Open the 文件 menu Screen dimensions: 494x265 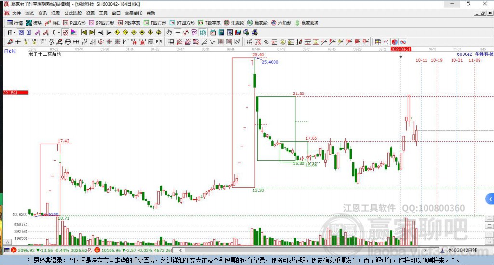pyautogui.click(x=16, y=13)
